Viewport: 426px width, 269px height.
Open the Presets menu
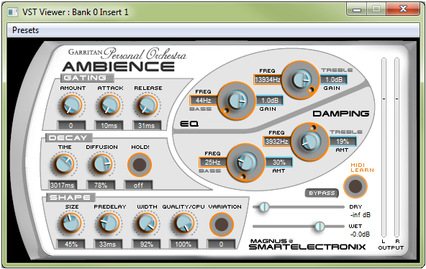point(25,30)
